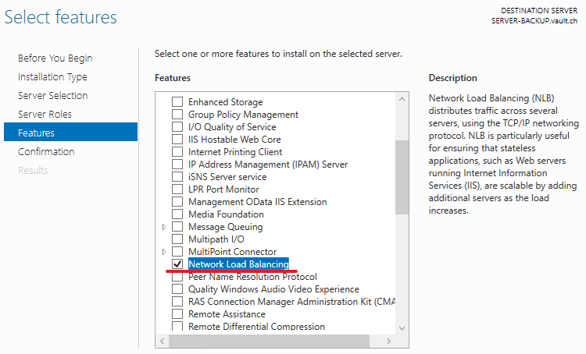Expand the MultiPoint Connector node
Viewport: 586px width, 354px height.
[164, 252]
